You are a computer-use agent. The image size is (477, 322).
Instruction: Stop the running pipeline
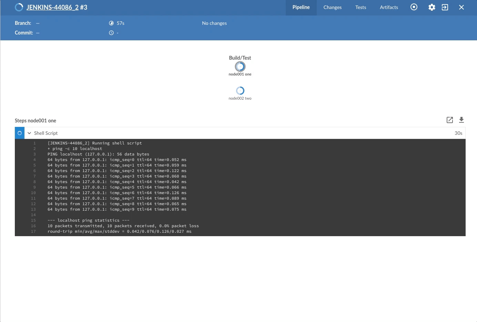click(x=414, y=7)
